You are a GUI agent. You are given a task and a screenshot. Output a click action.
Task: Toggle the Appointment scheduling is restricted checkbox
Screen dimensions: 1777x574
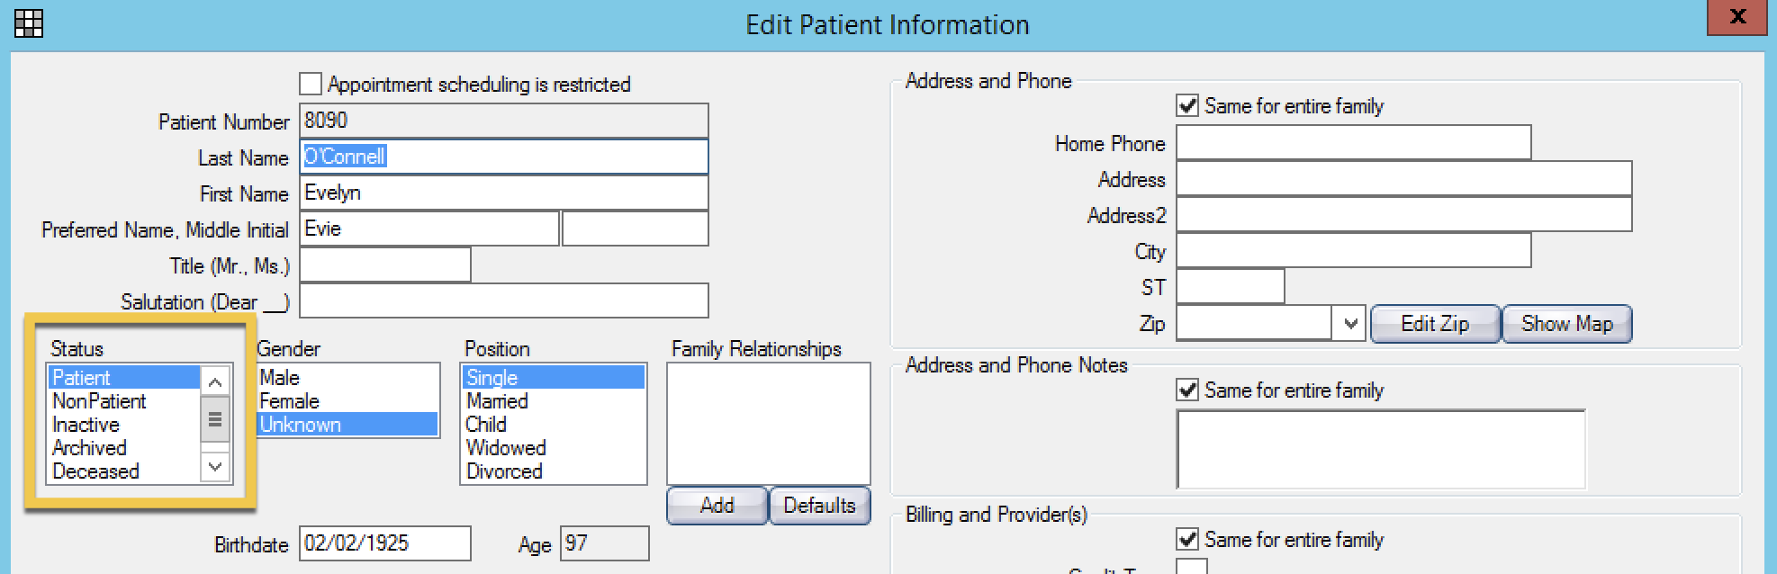pyautogui.click(x=311, y=84)
